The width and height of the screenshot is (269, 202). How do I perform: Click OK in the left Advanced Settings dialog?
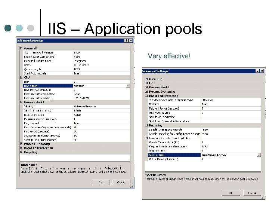pos(101,183)
